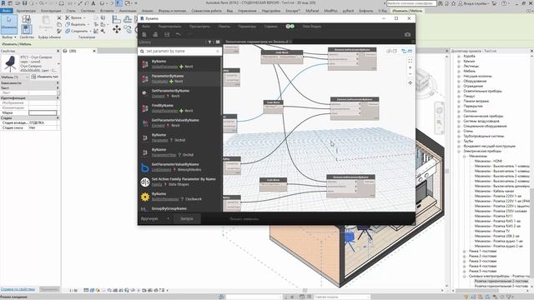
Task: Open the Мебель (1) instance filter dropdown
Action: (14, 77)
